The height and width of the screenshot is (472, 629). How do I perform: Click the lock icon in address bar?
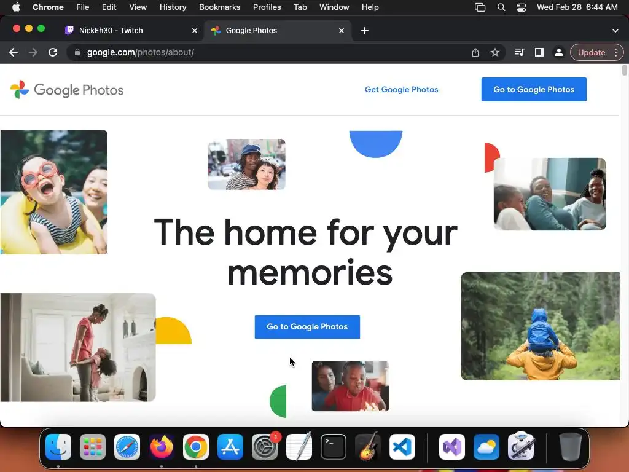(x=77, y=53)
